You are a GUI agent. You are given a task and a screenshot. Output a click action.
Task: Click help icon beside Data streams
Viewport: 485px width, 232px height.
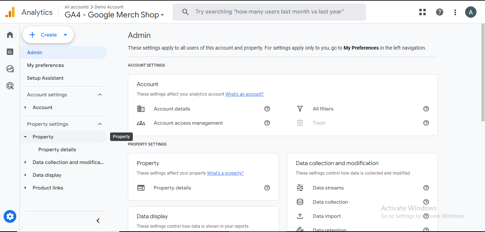coord(426,188)
